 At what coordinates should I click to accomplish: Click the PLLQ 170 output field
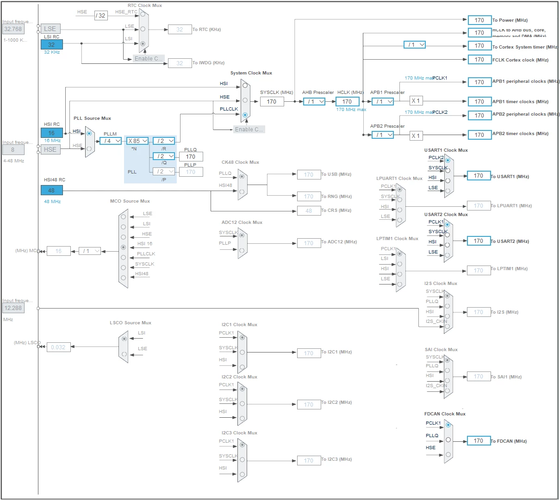(191, 156)
